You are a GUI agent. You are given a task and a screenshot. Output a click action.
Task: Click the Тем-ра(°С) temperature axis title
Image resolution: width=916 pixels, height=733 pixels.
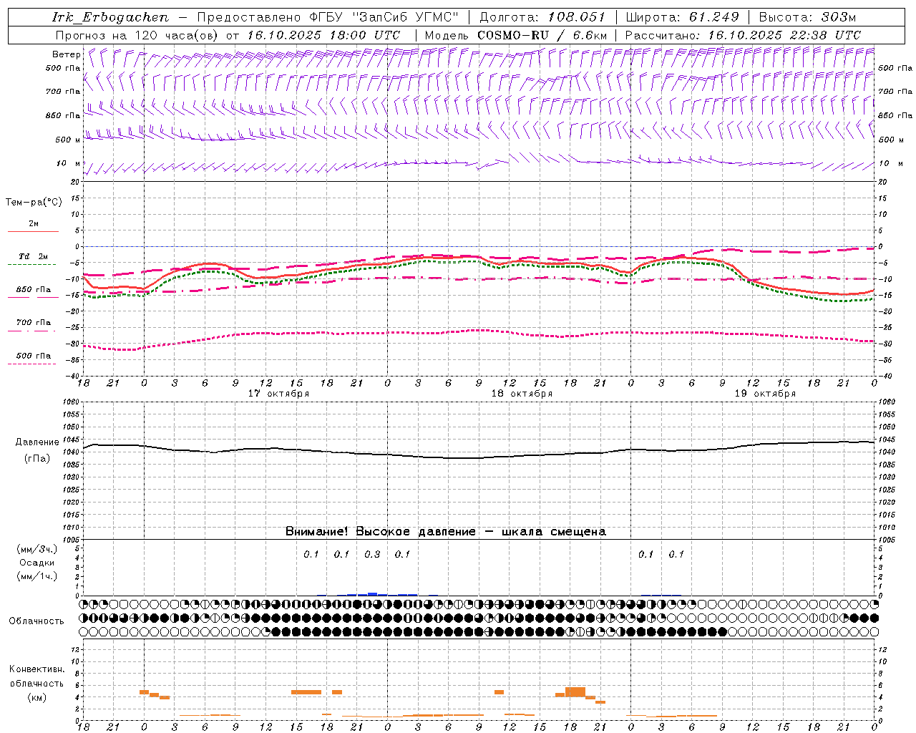34,203
